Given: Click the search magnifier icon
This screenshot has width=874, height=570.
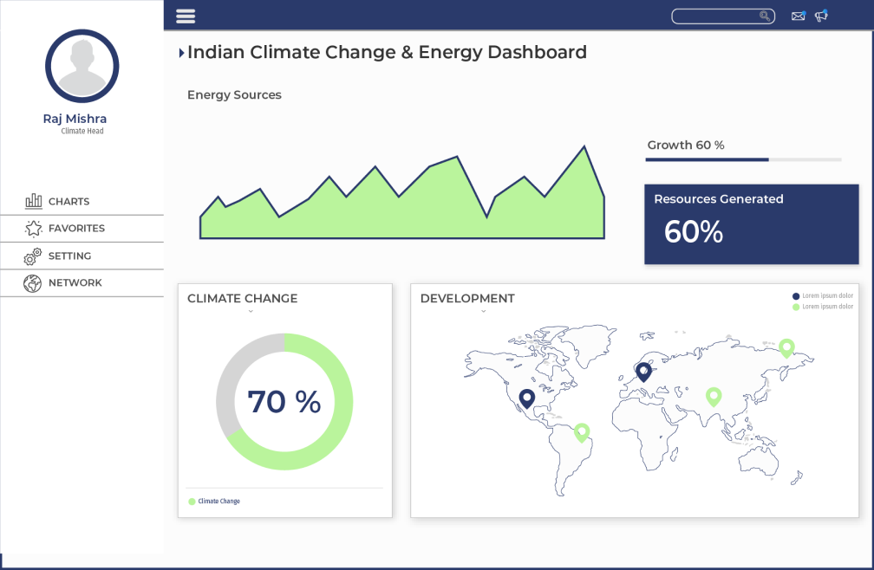Looking at the screenshot, I should tap(765, 16).
